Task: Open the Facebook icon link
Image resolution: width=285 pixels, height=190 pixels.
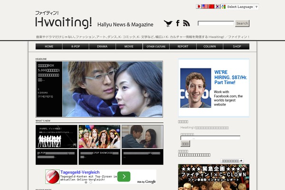Action: pyautogui.click(x=178, y=23)
